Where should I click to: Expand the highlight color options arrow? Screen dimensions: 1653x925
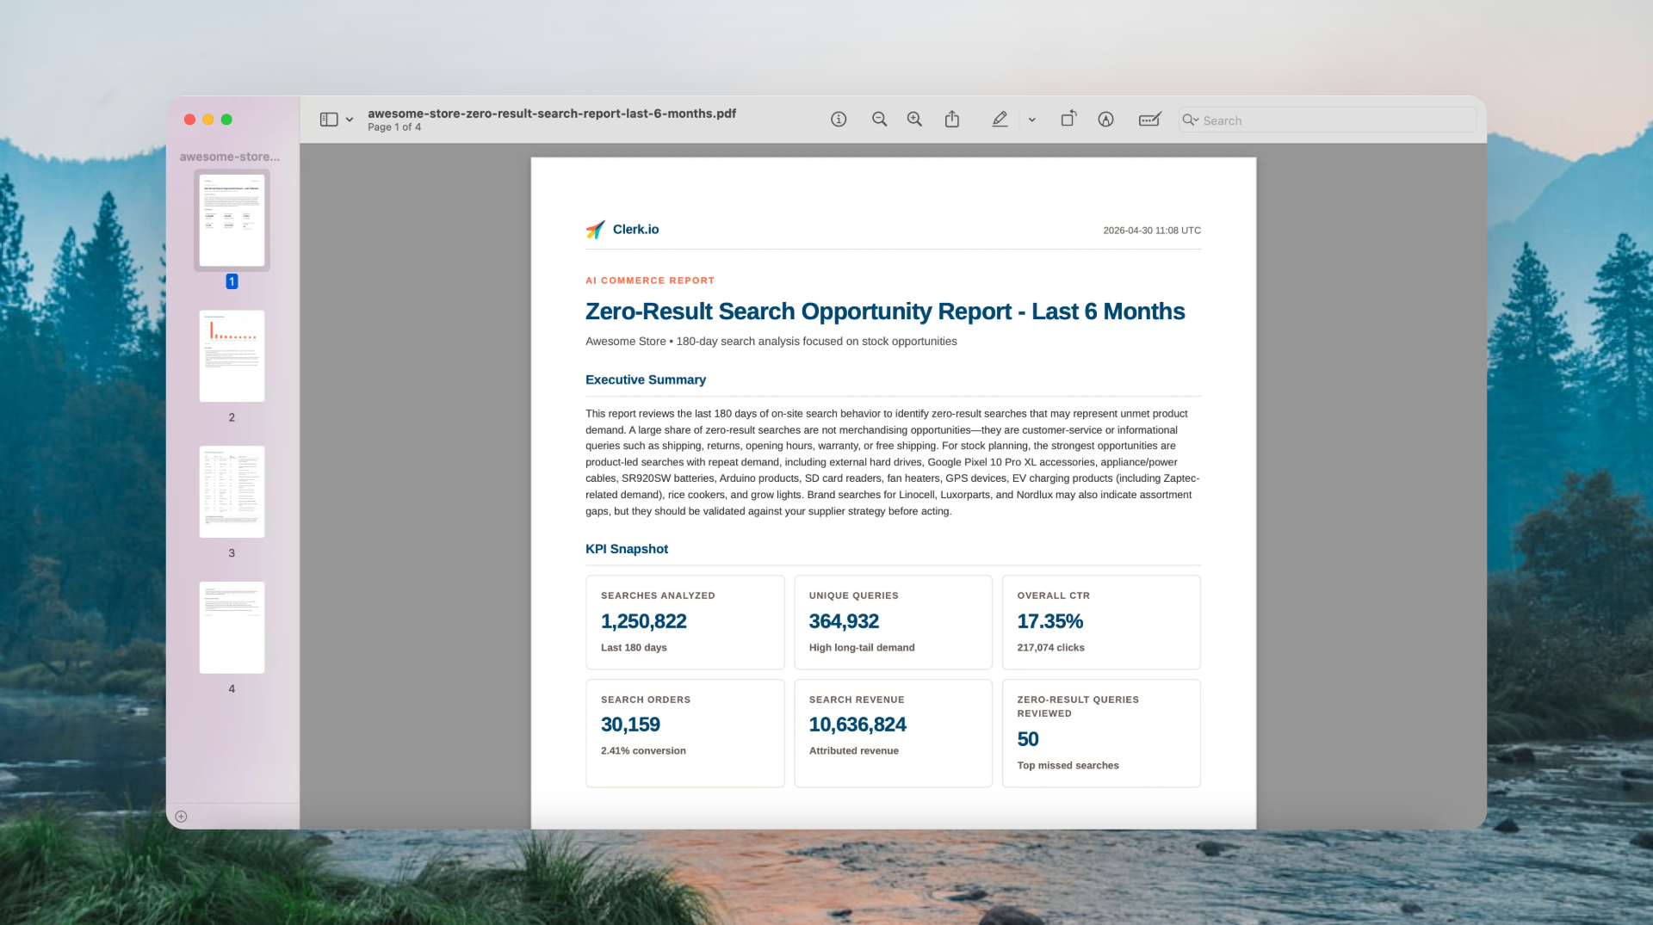[x=1031, y=120]
